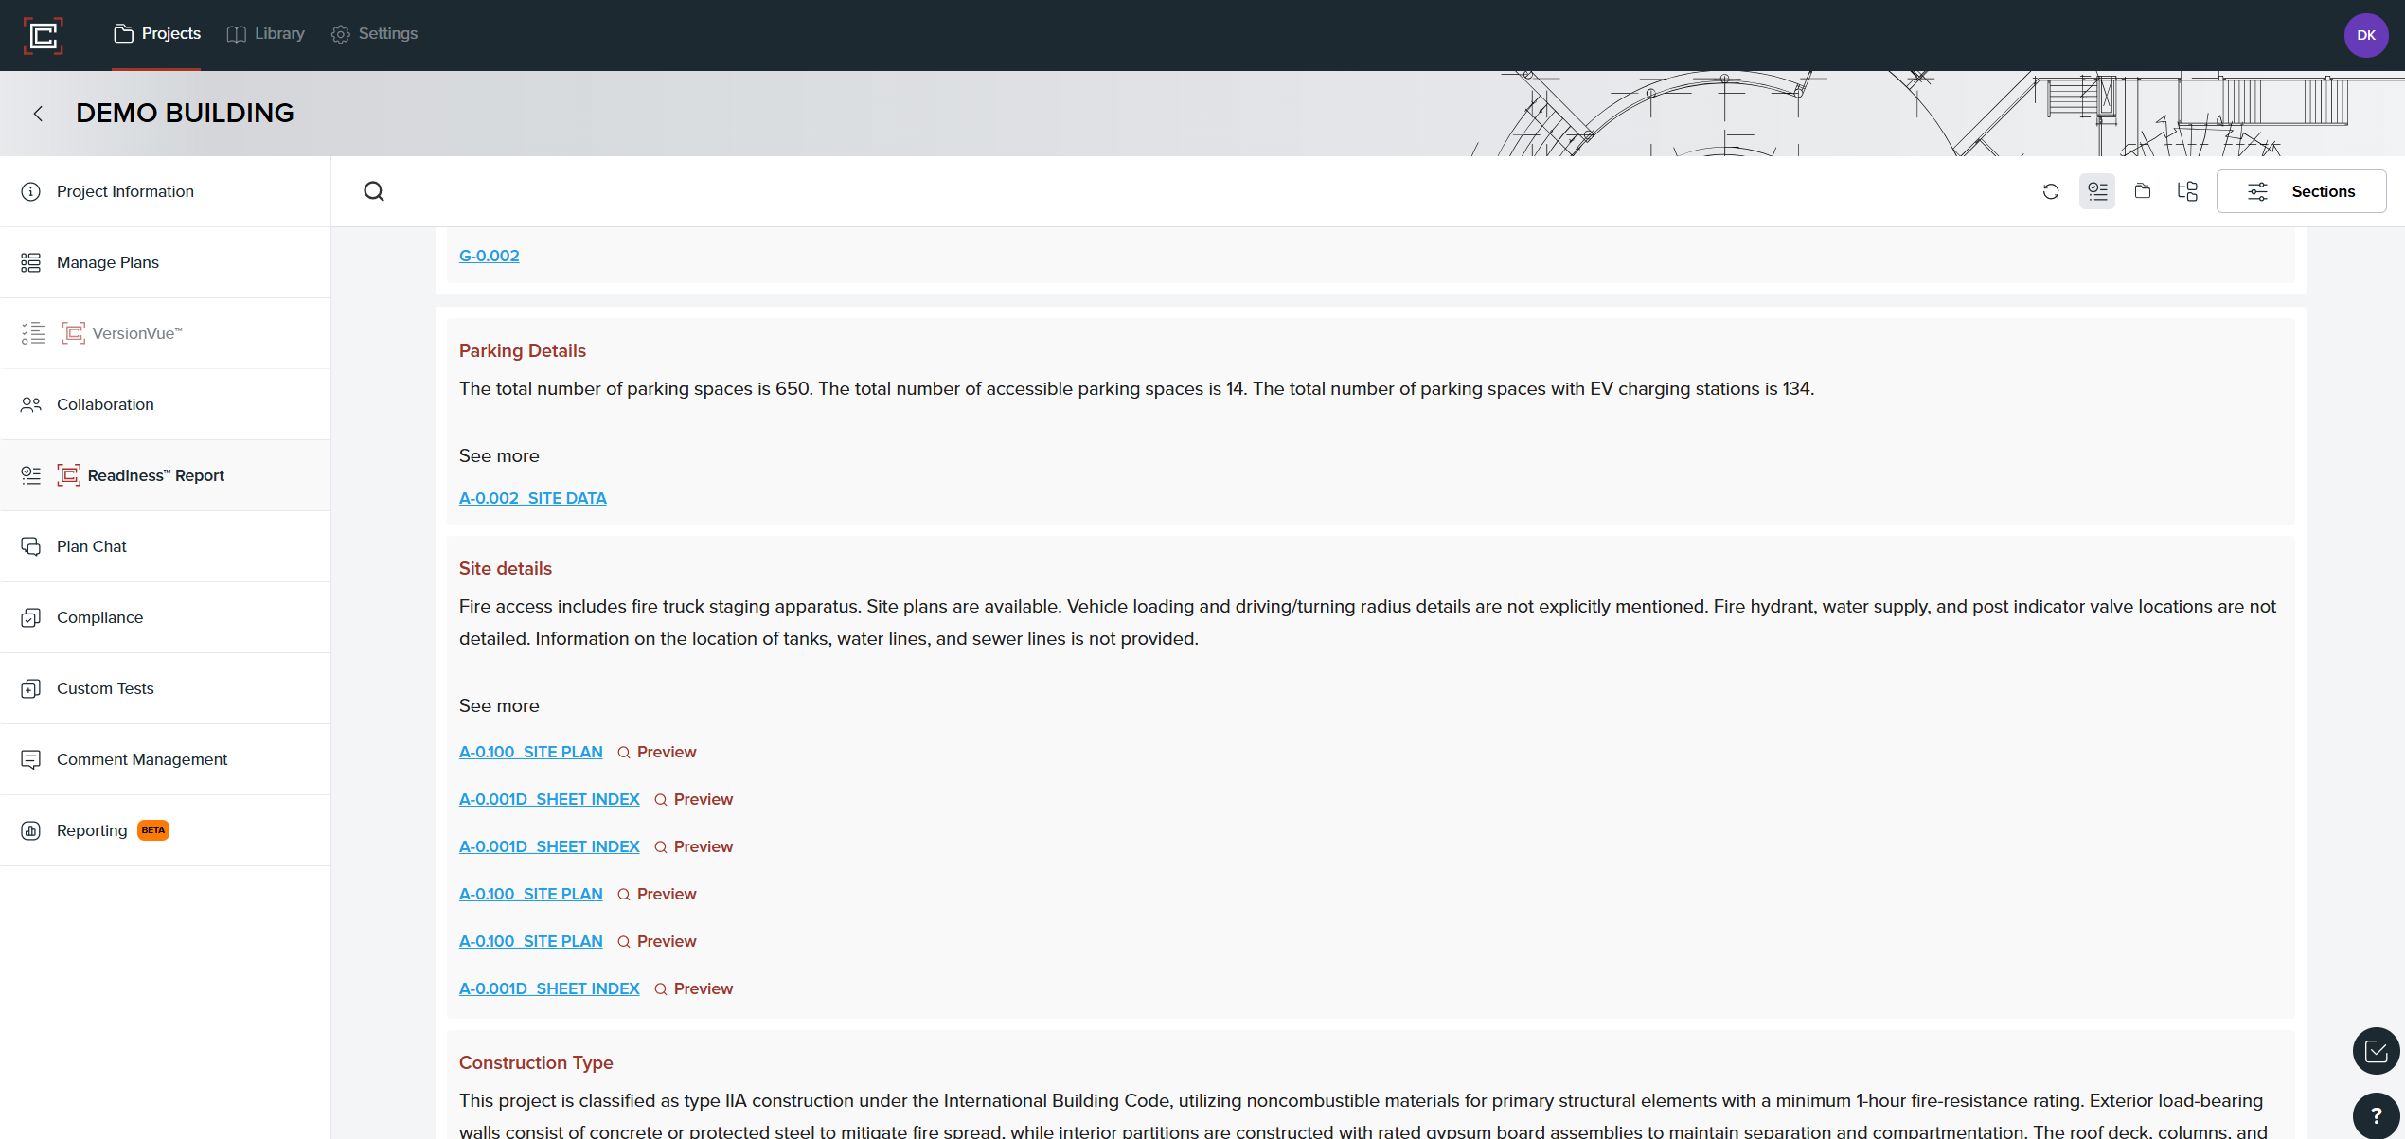Open the Sections filter button

coord(2301,191)
